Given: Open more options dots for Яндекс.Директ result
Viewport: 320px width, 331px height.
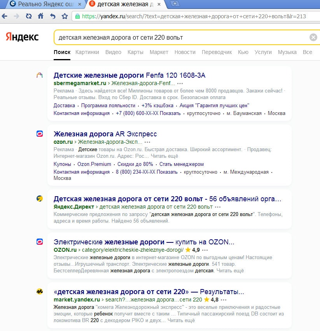Looking at the screenshot, I should 218,207.
